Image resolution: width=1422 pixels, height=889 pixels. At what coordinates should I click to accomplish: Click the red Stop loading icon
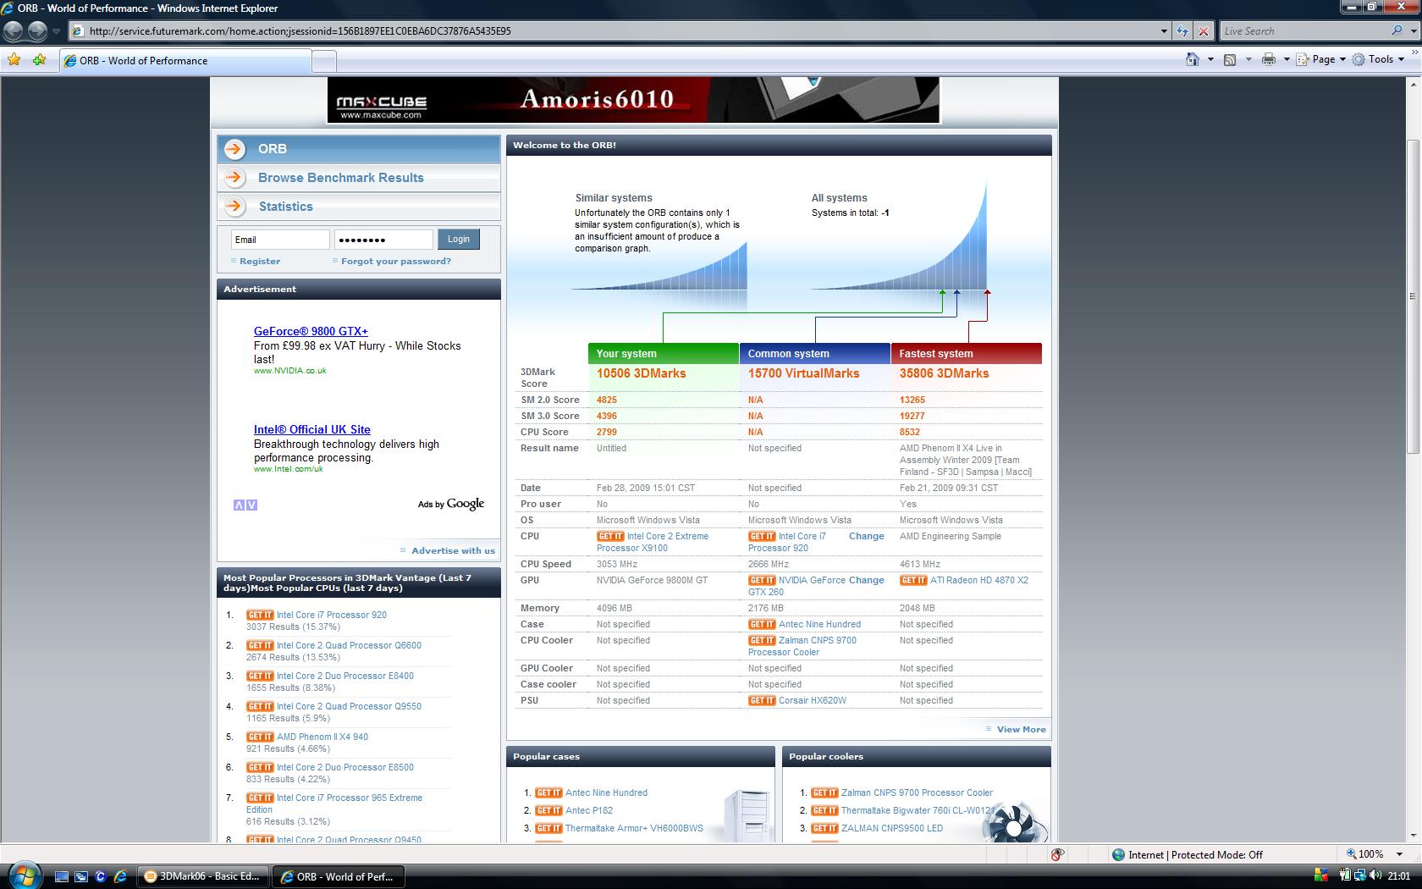1203,31
